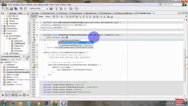Image resolution: width=188 pixels, height=106 pixels.
Task: Open the Members dropdown in Navigator
Action: (7, 59)
